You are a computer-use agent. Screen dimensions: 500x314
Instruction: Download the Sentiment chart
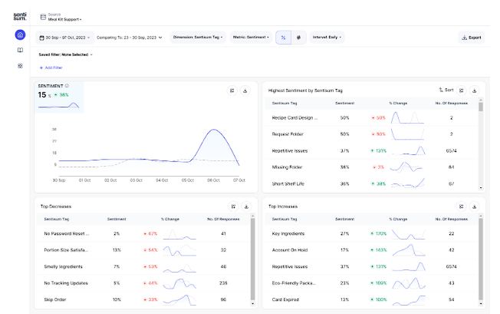coord(245,91)
